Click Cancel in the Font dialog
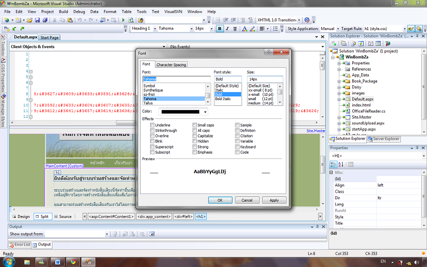This screenshot has height=267, width=427. 247,200
